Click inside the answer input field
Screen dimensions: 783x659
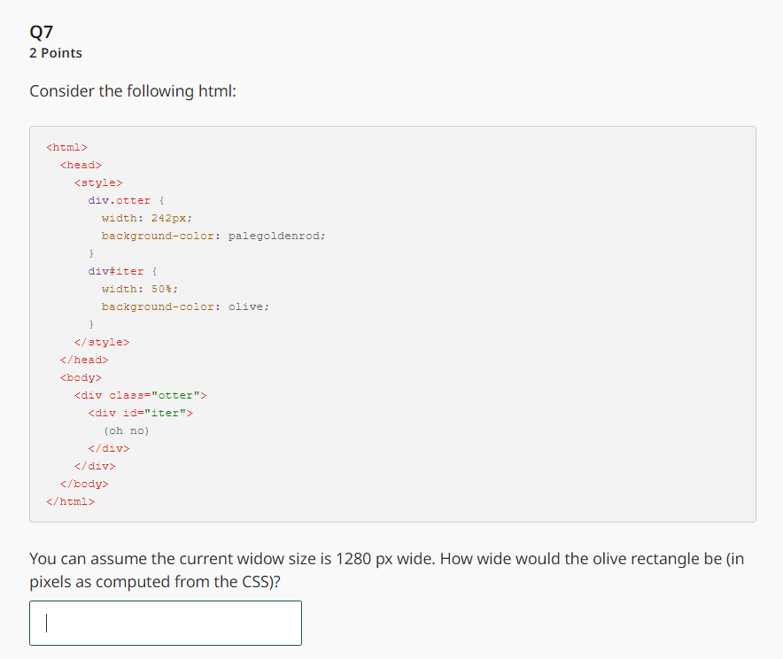tap(164, 623)
